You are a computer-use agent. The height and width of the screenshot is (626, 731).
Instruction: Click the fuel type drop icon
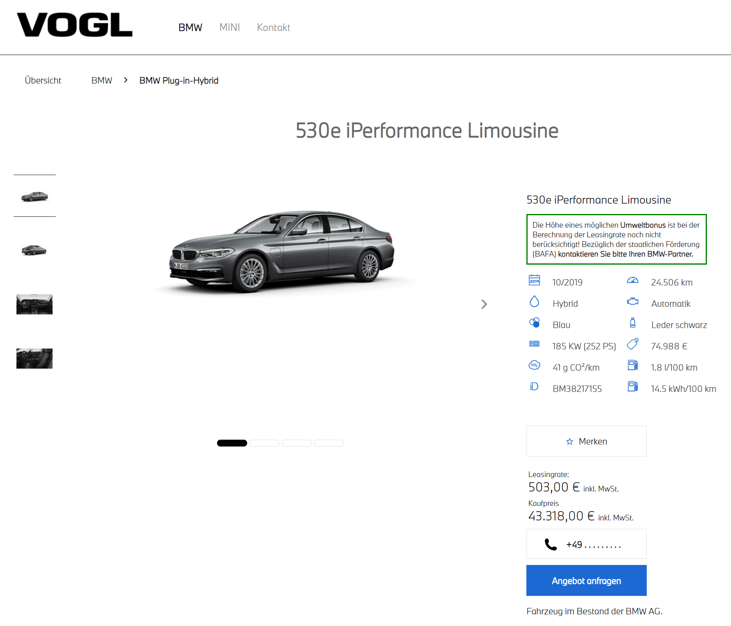534,301
